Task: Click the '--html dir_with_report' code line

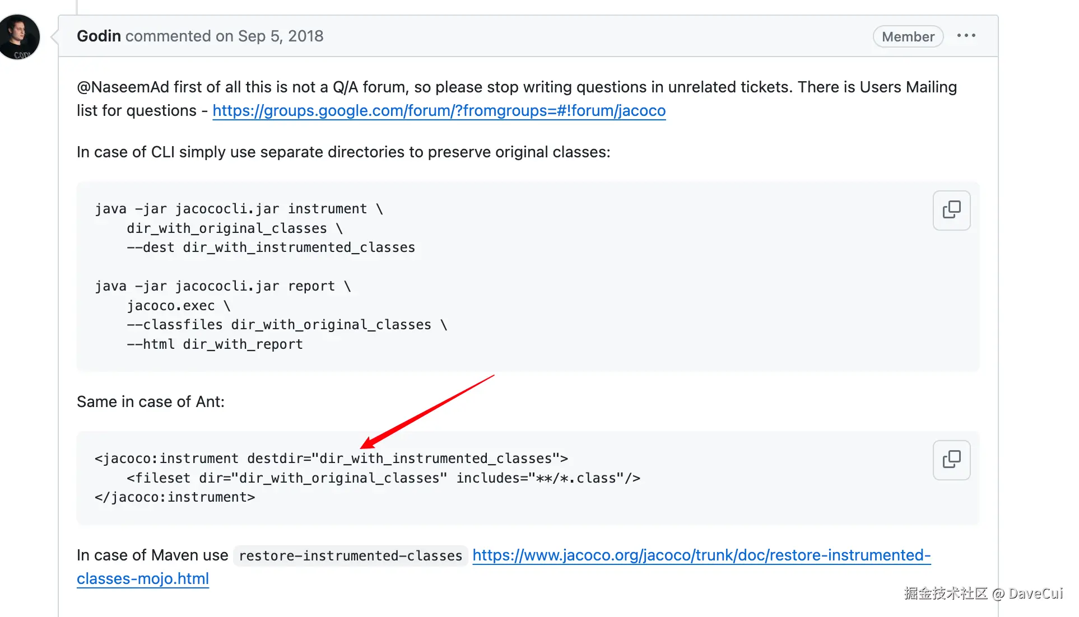Action: (215, 344)
